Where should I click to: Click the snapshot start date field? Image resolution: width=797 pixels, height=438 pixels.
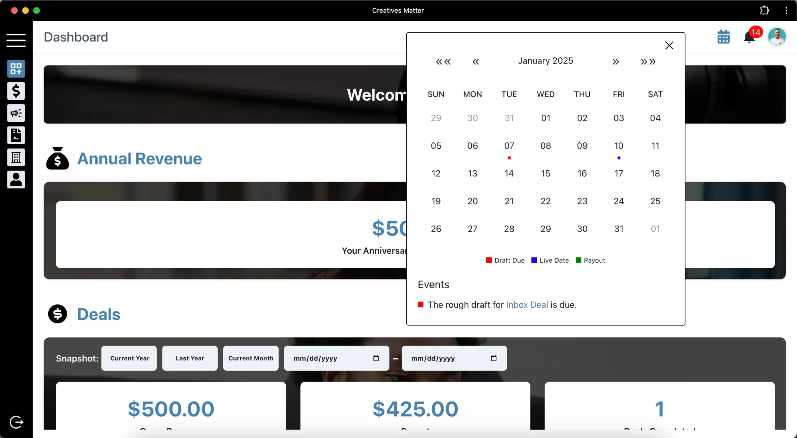click(x=337, y=358)
